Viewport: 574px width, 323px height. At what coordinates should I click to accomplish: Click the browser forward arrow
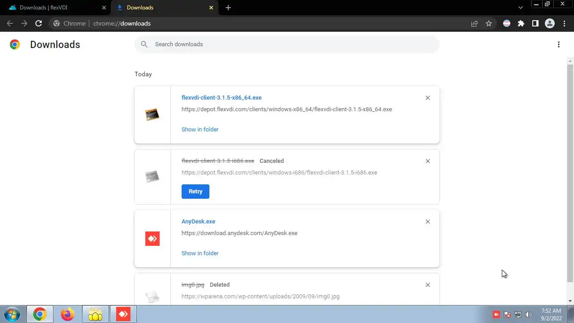pos(24,23)
